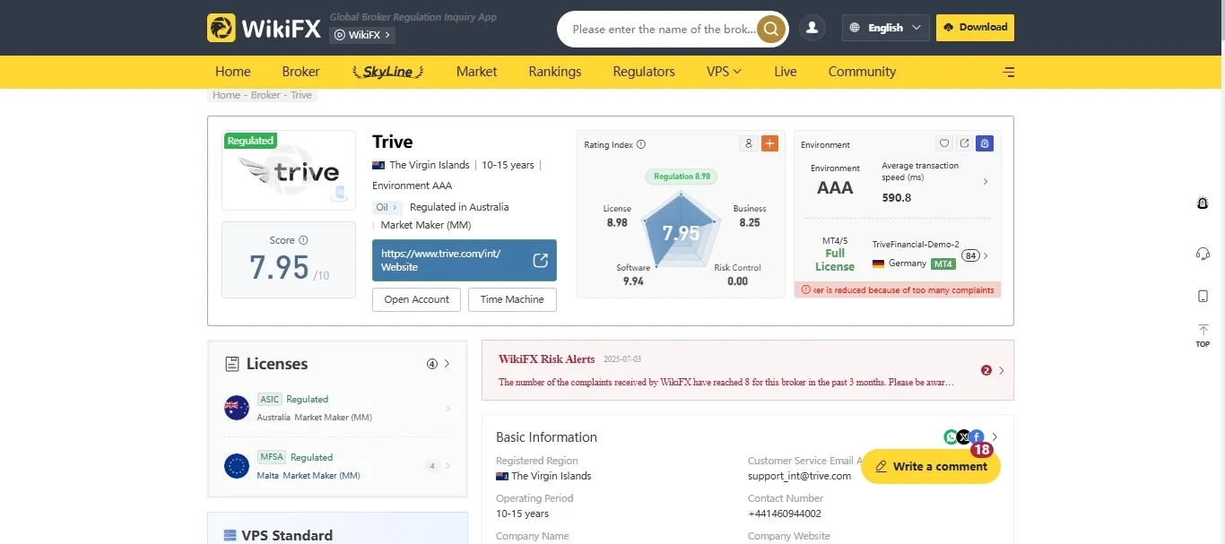Click the sidebar bell notification icon

(x=1203, y=203)
